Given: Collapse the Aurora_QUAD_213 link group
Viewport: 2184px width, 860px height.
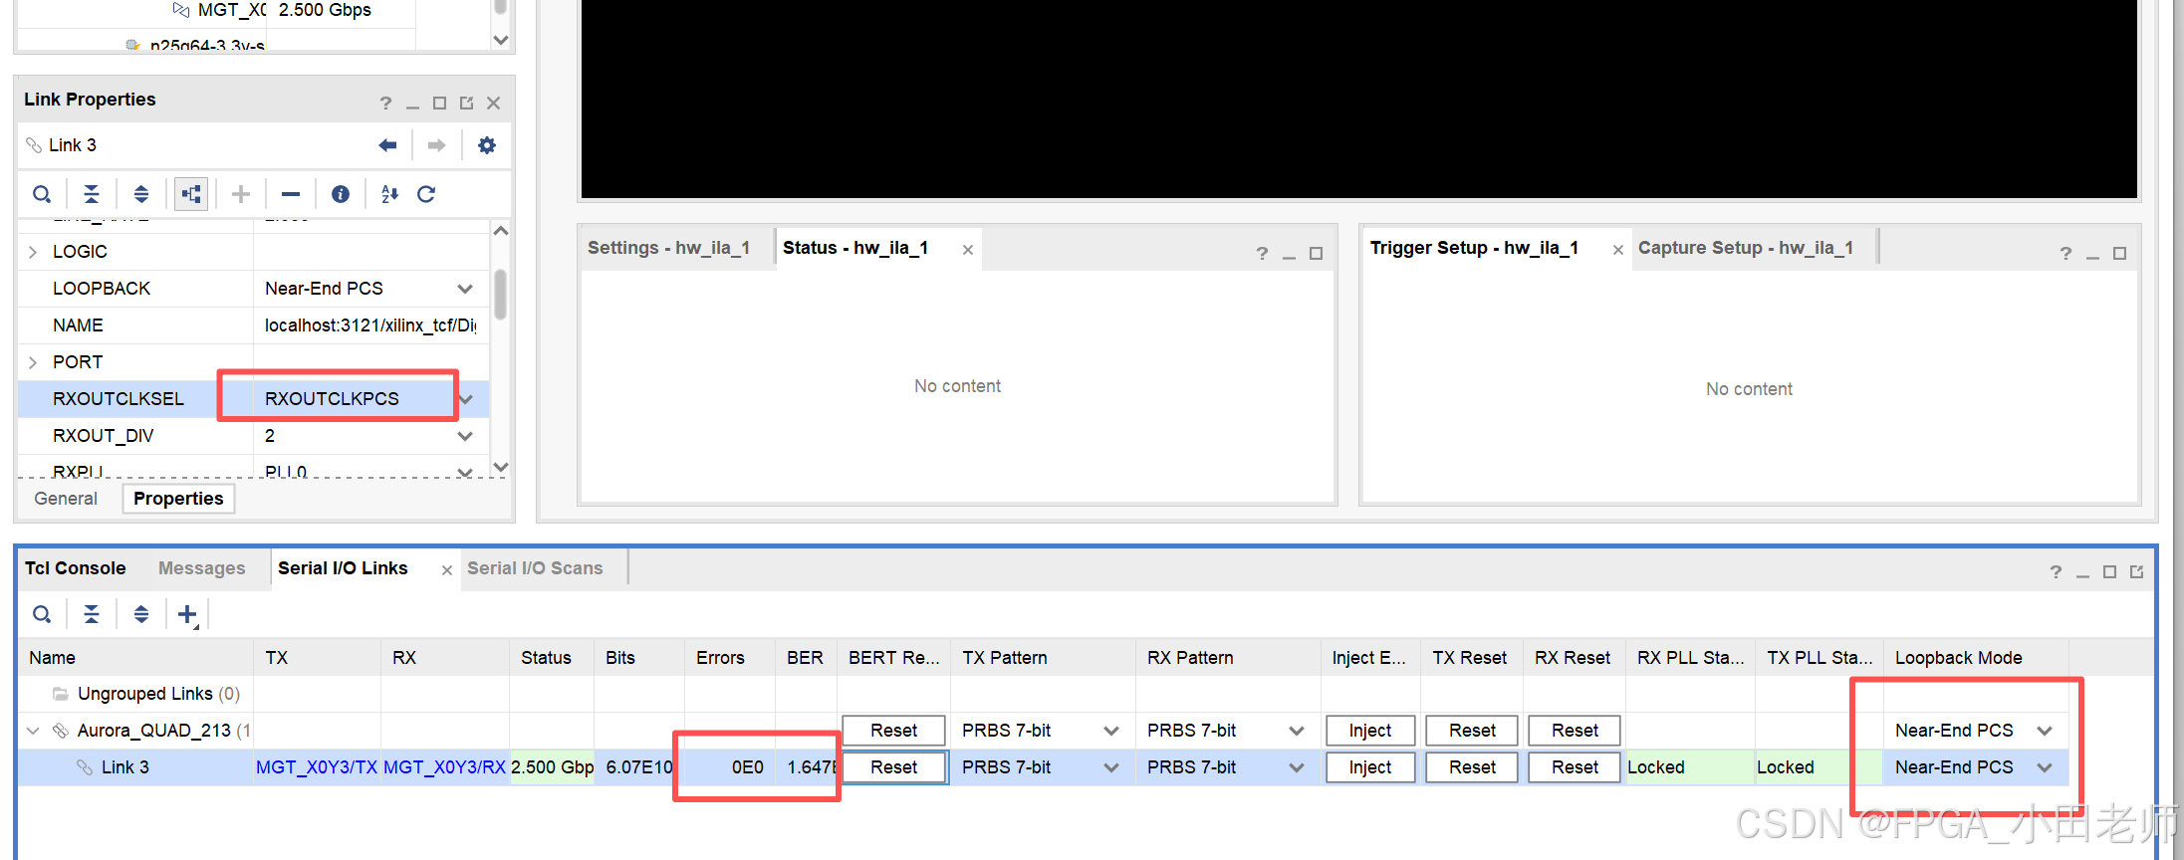Looking at the screenshot, I should tap(33, 731).
